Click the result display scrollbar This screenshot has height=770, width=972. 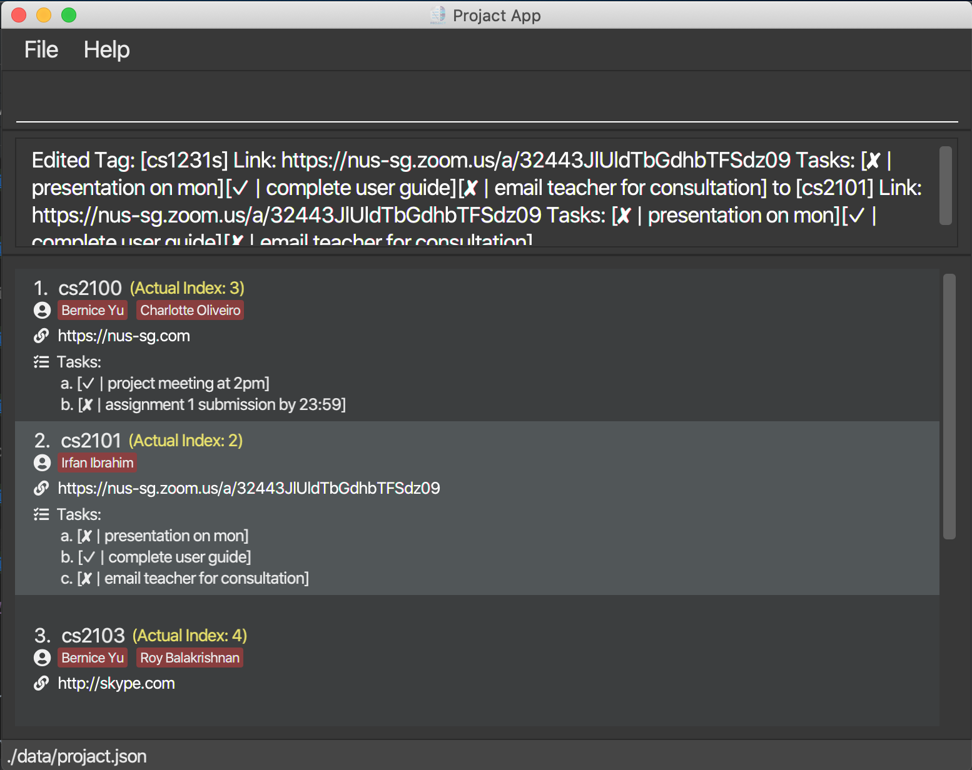pos(946,186)
